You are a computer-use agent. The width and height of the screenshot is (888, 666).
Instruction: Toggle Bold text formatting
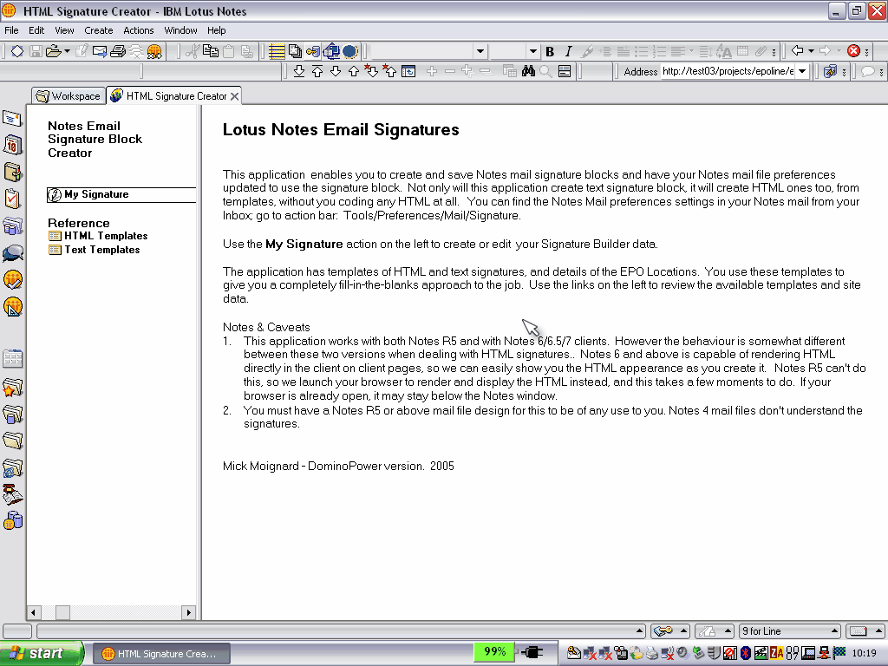pos(550,52)
